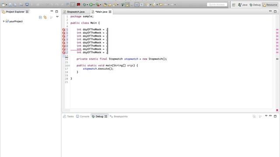The width and height of the screenshot is (280, 157).
Task: Maximize the Project Explorer panel
Action: click(x=56, y=12)
